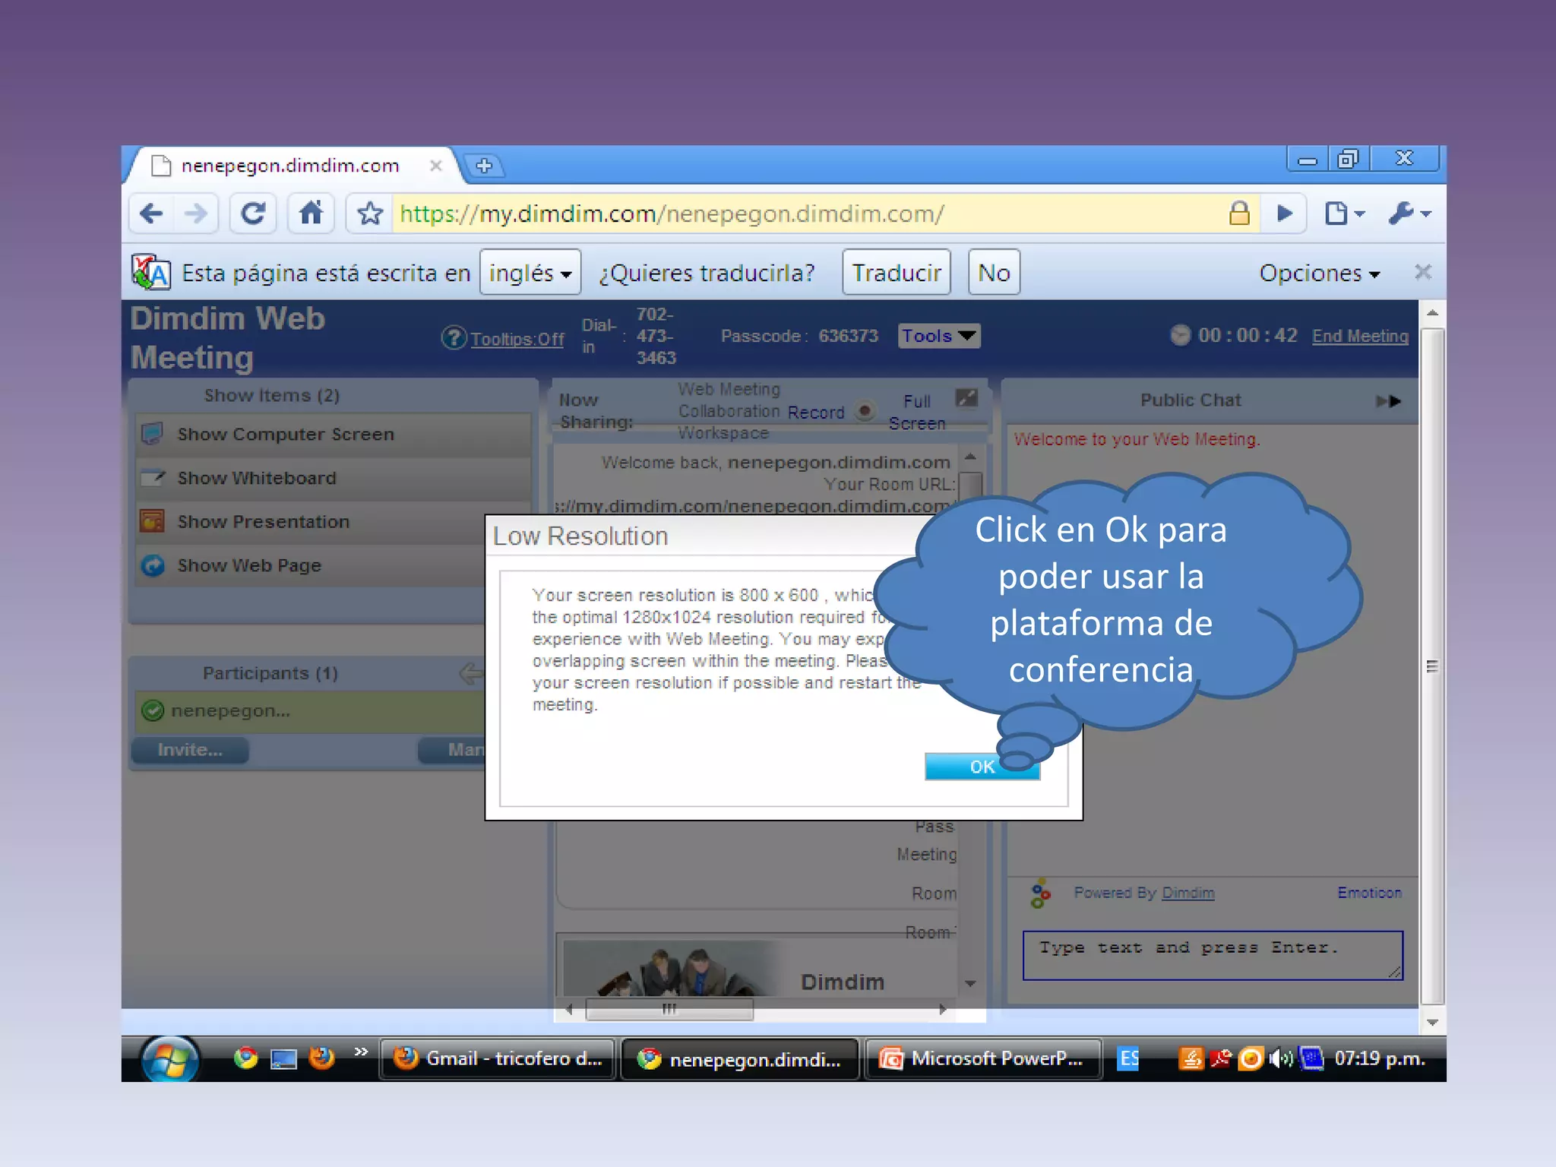The width and height of the screenshot is (1556, 1167).
Task: Open the Emoticon picker link
Action: [x=1369, y=893]
